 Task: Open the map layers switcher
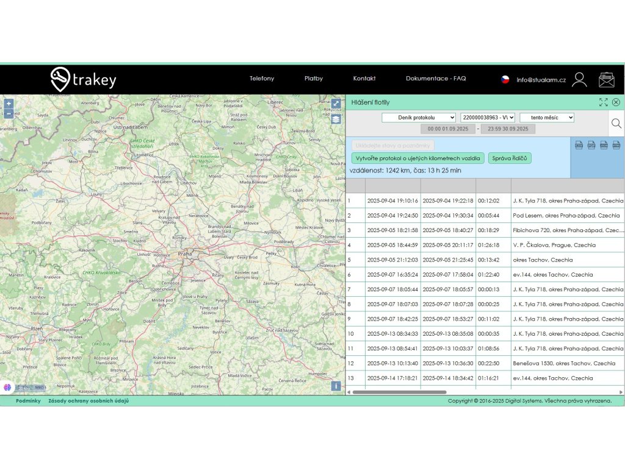pyautogui.click(x=336, y=119)
